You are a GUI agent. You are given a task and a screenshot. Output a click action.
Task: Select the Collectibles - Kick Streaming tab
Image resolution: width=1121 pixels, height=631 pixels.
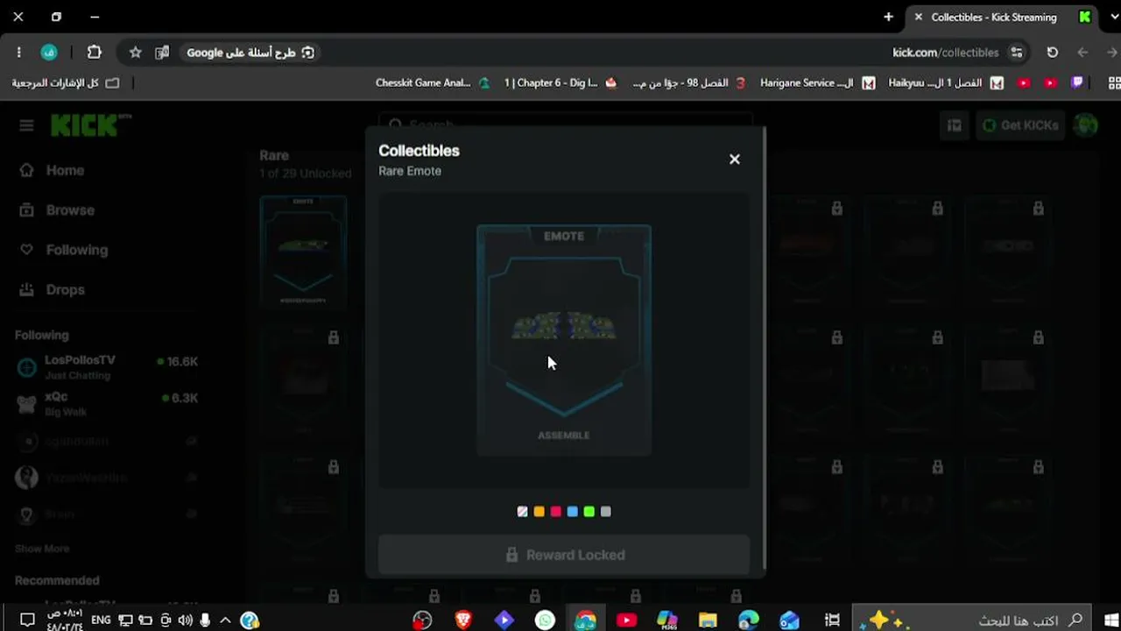point(1001,17)
